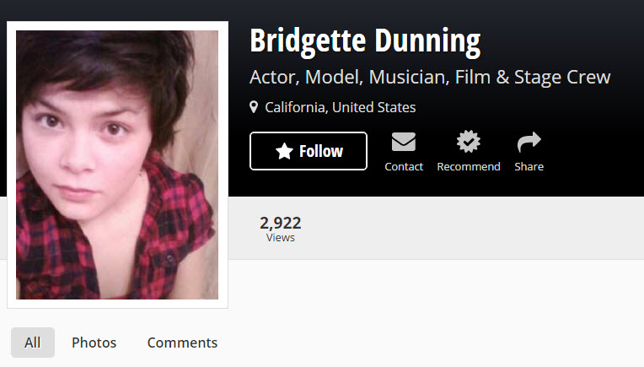
Task: Click the Recommend badge checkmark icon
Action: [468, 142]
